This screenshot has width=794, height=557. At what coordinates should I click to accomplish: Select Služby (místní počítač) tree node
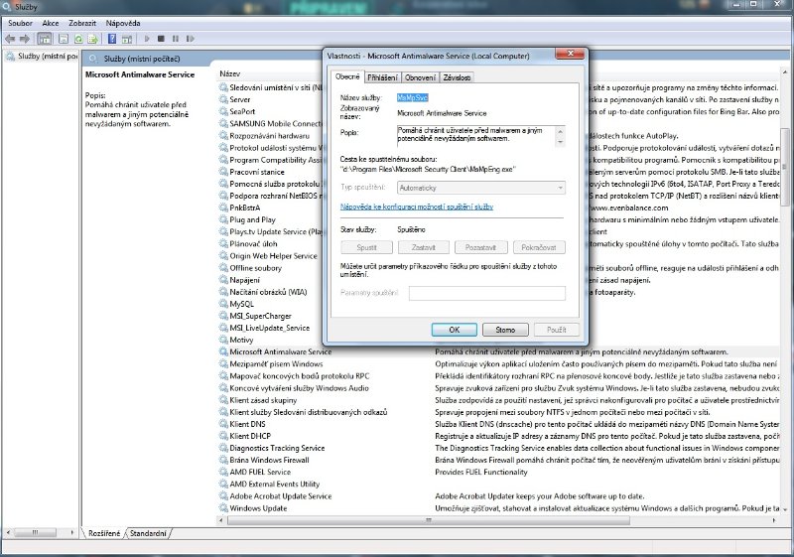tap(43, 57)
